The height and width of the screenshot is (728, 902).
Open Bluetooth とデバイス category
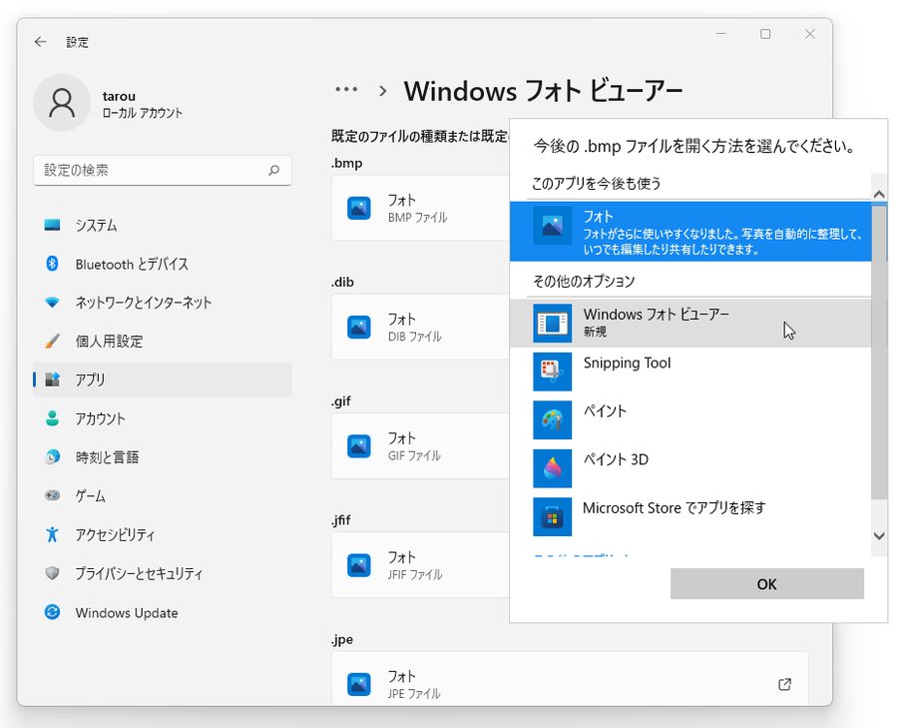(x=163, y=264)
